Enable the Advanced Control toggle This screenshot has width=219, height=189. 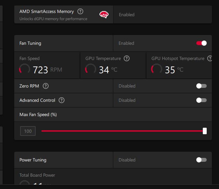coord(202,100)
